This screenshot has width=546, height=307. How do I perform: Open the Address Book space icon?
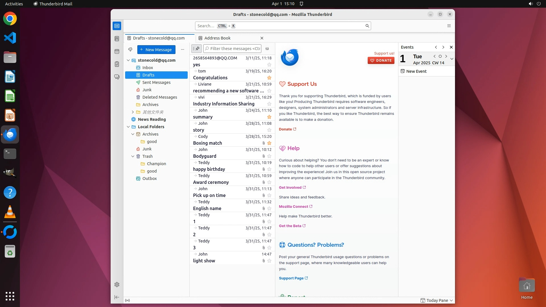[117, 39]
